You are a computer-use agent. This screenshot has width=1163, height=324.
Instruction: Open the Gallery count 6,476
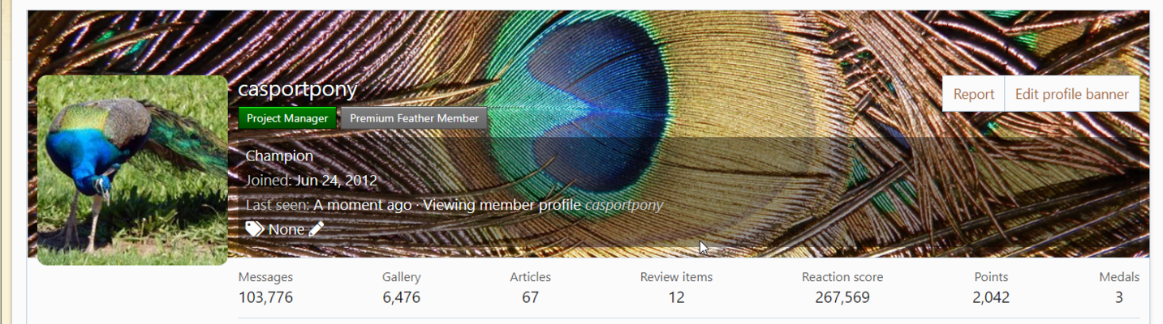click(401, 297)
